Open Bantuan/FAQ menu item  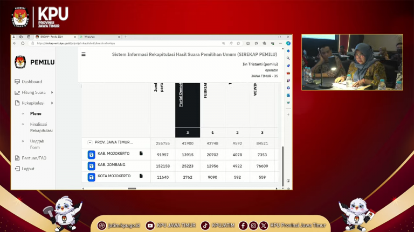point(34,158)
